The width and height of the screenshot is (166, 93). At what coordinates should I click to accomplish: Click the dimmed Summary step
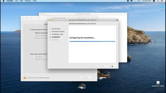55,40
